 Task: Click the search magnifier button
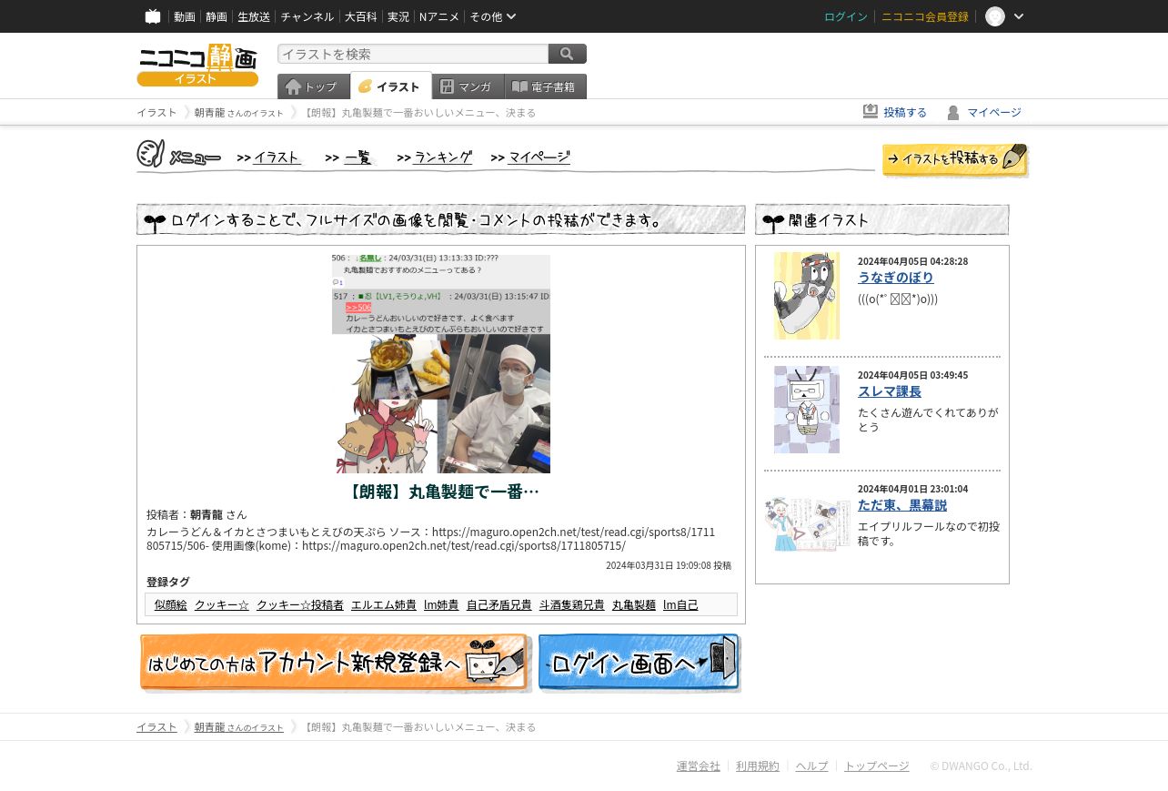pyautogui.click(x=568, y=54)
